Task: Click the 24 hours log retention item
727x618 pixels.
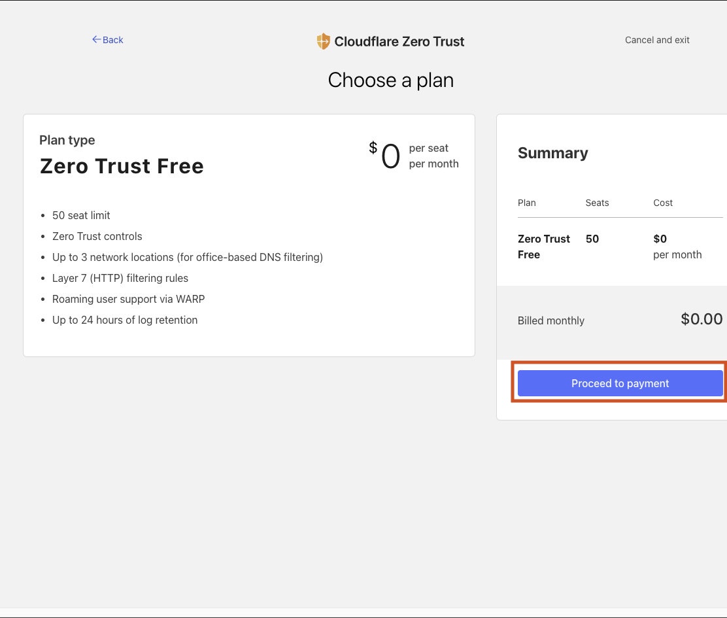Action: point(125,320)
